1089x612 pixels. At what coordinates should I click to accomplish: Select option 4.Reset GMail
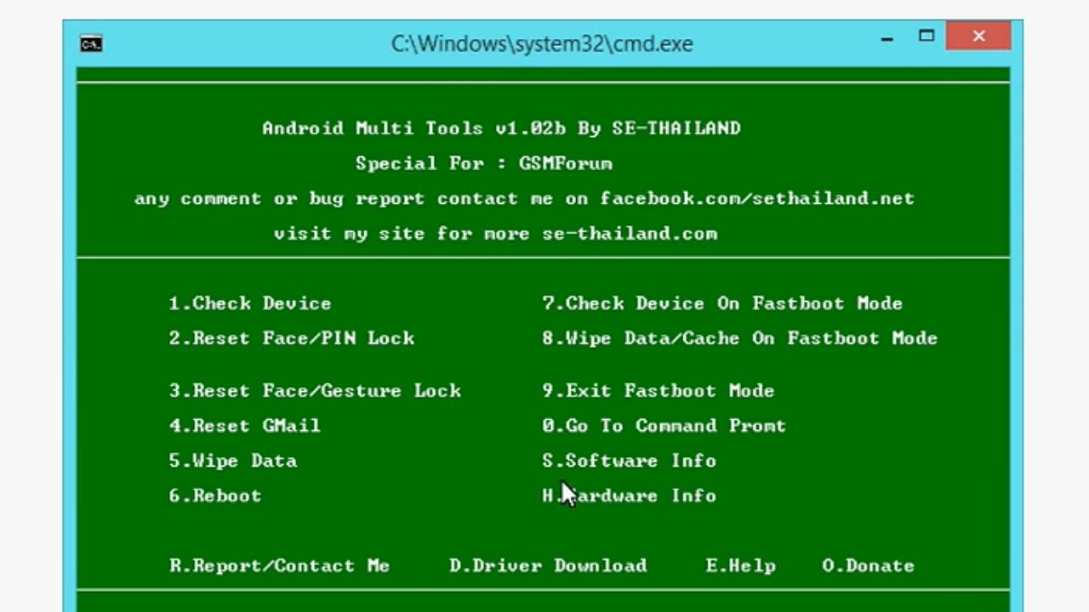(x=245, y=426)
